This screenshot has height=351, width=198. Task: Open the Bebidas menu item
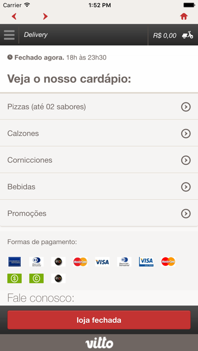pyautogui.click(x=99, y=187)
